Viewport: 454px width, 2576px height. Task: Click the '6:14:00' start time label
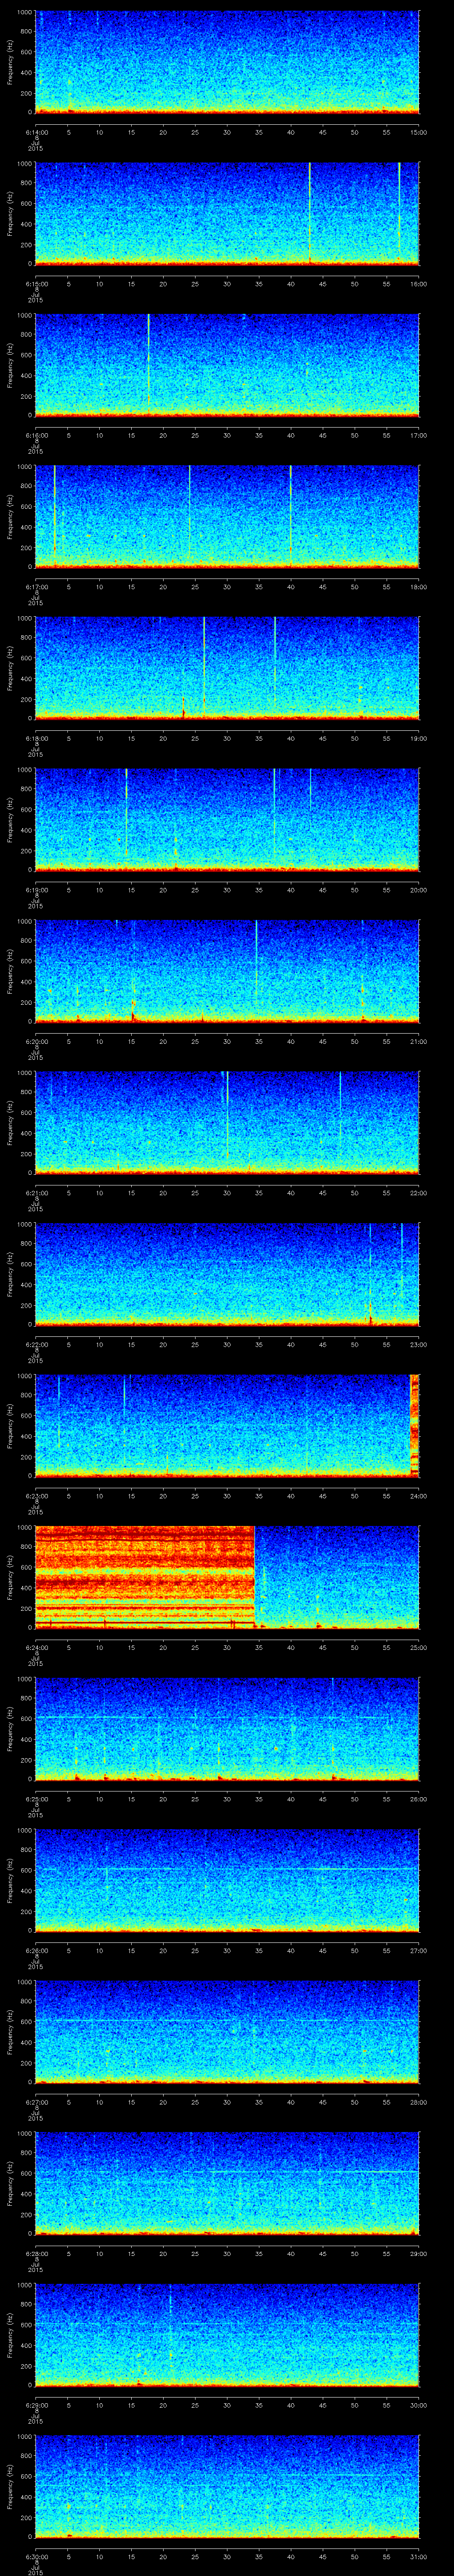[x=37, y=132]
